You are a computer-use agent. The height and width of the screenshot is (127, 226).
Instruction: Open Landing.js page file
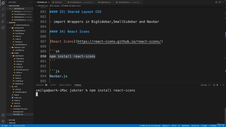click(x=19, y=81)
